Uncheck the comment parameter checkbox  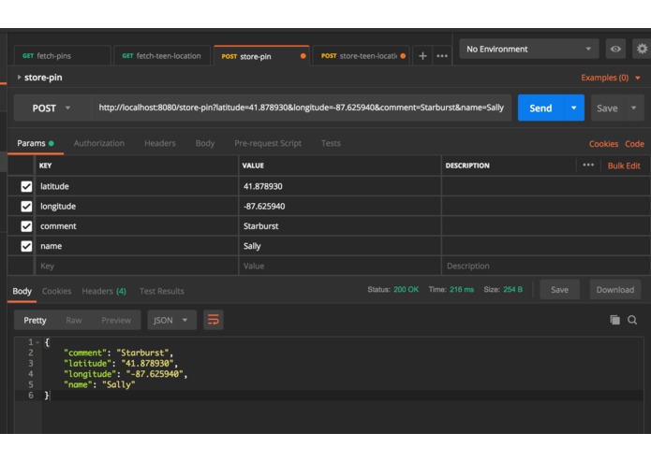(26, 226)
